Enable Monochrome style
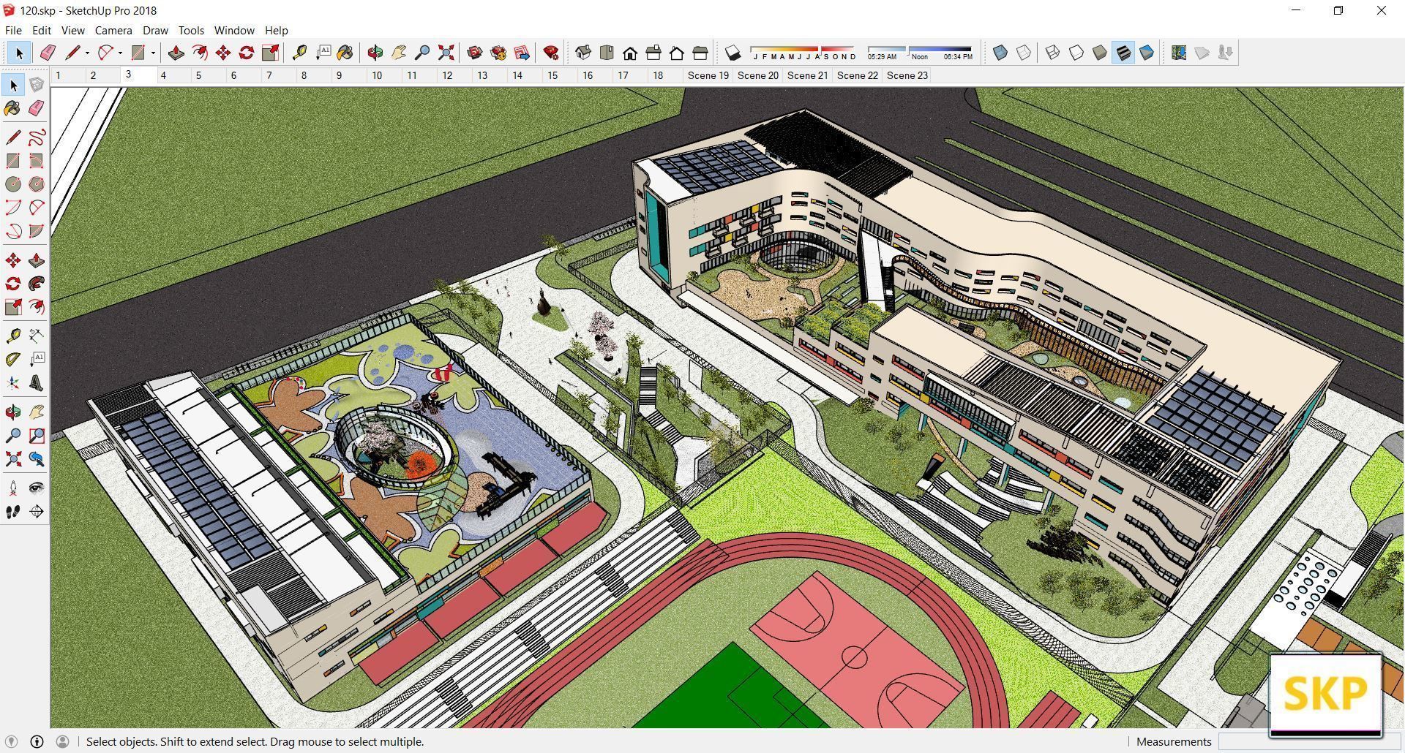 coord(1147,53)
